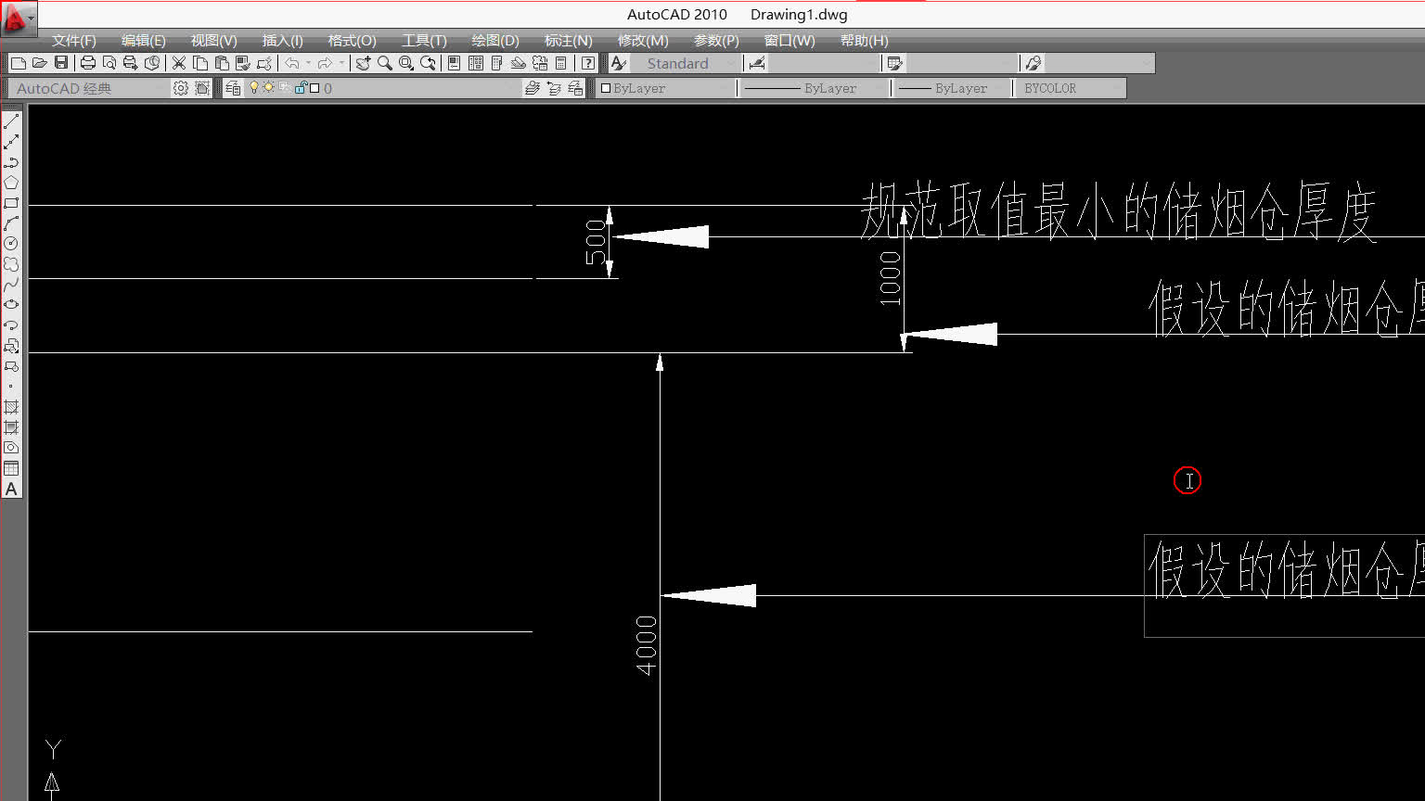Click the Zoom Realtime magnifier
The width and height of the screenshot is (1425, 801).
tap(384, 63)
